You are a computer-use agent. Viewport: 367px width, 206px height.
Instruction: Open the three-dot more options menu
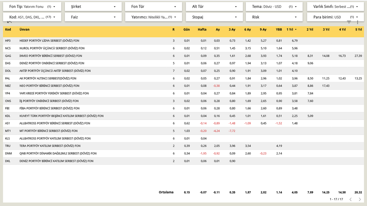[357, 22]
